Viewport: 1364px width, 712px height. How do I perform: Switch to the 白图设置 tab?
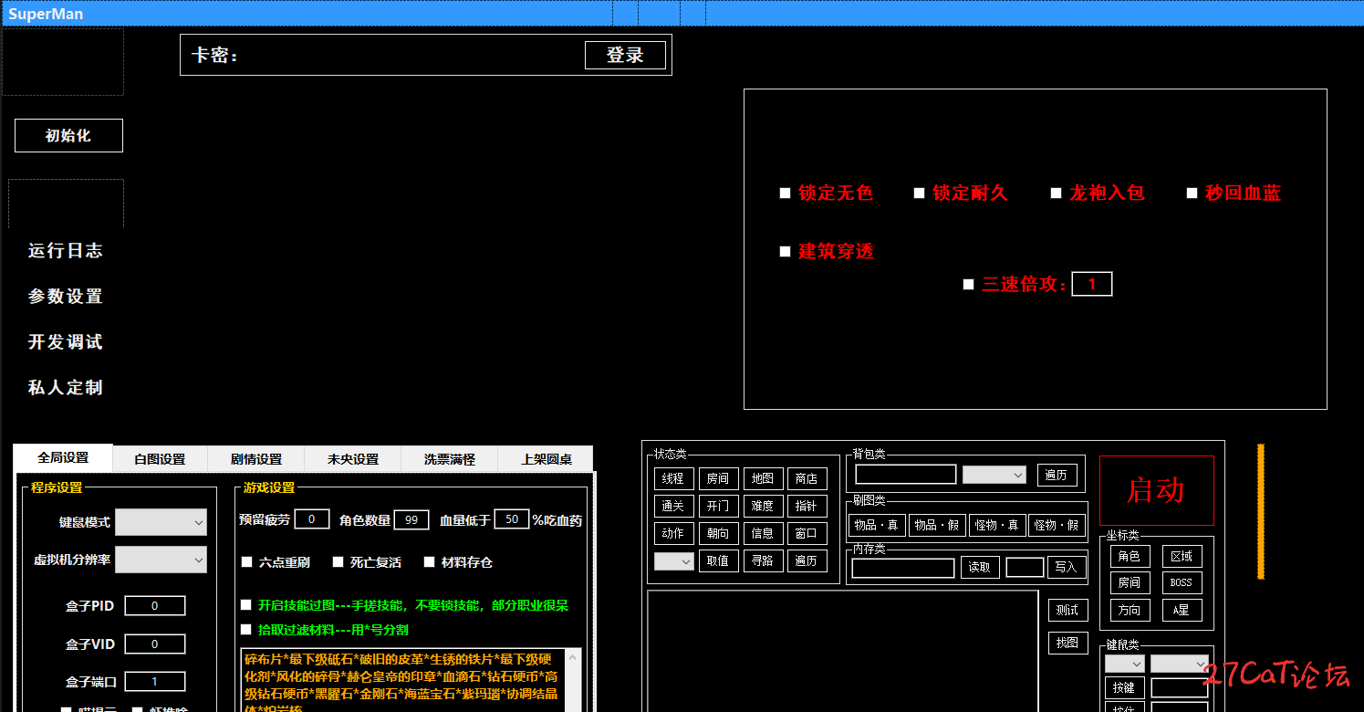tap(160, 459)
